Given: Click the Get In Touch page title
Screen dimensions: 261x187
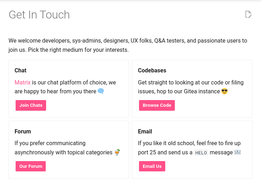Looking at the screenshot, I should point(39,15).
